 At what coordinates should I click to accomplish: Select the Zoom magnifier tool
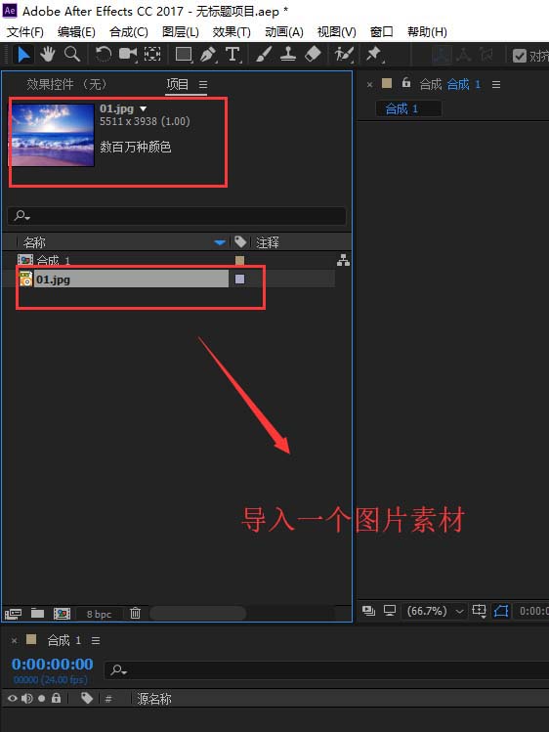[72, 55]
